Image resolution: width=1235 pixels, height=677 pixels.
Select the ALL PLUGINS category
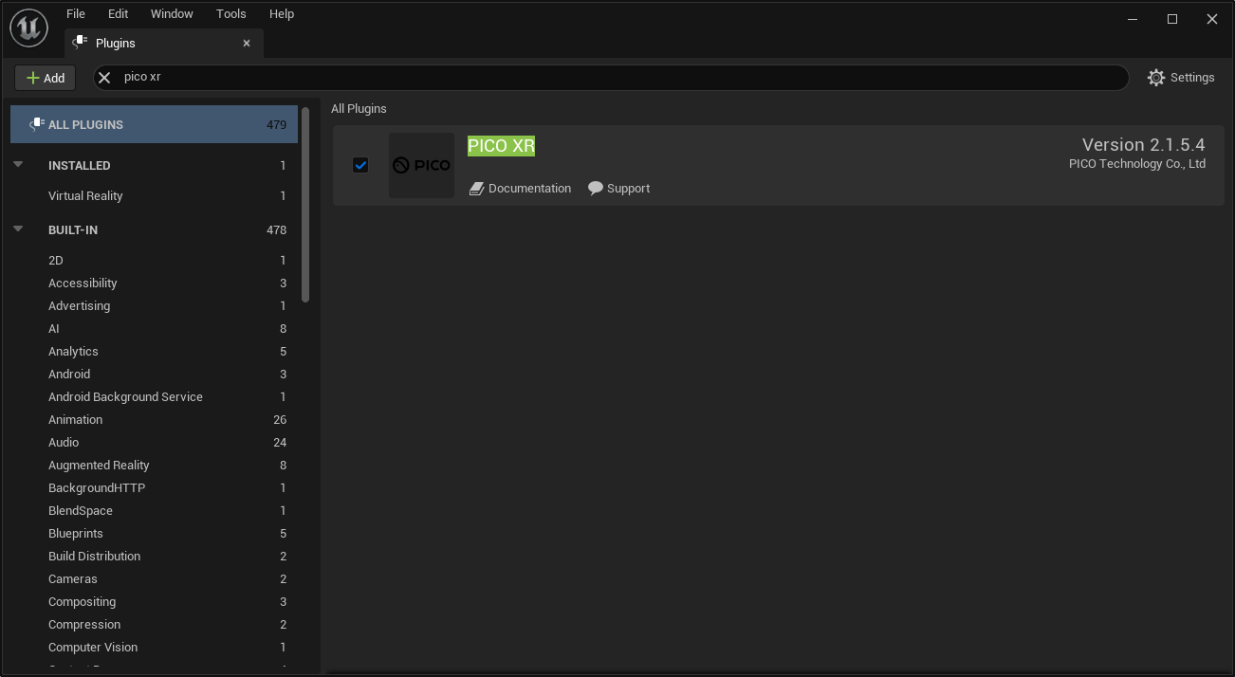154,124
